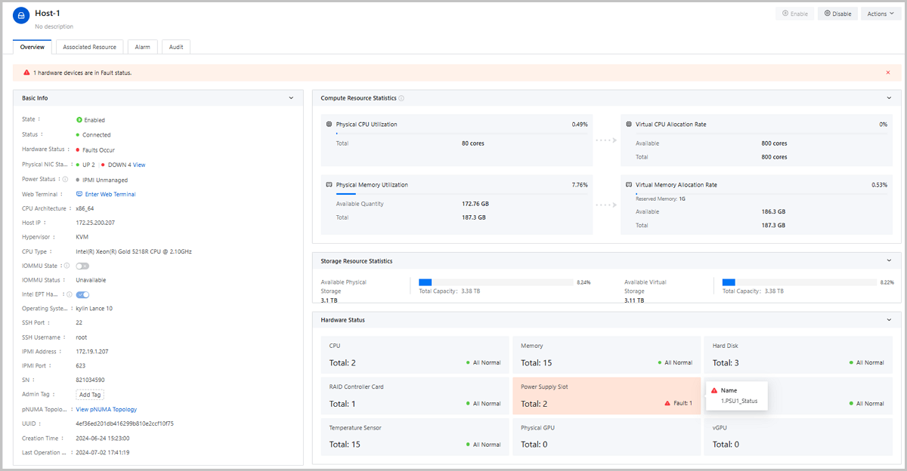
Task: Open the View pNUMA Topology link
Action: (107, 409)
